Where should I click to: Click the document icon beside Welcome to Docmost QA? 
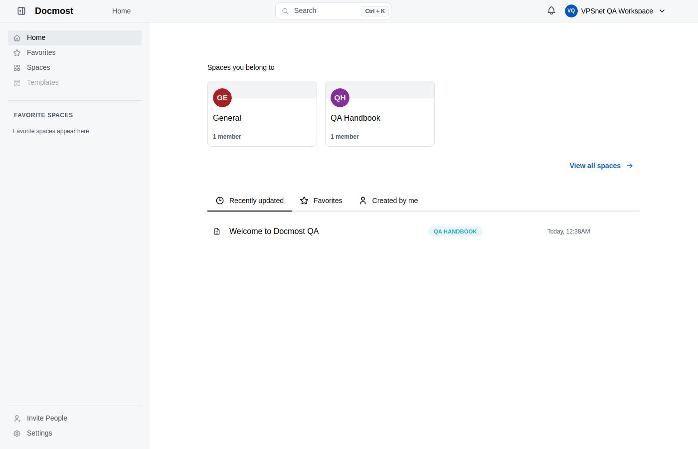217,231
